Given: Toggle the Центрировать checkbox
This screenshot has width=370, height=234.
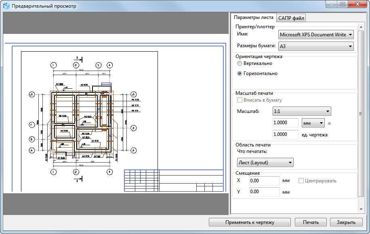Looking at the screenshot, I should 301,181.
